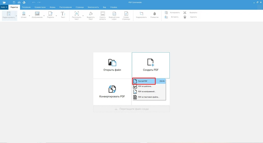Click the Скрыть область tool icon

click(x=103, y=14)
